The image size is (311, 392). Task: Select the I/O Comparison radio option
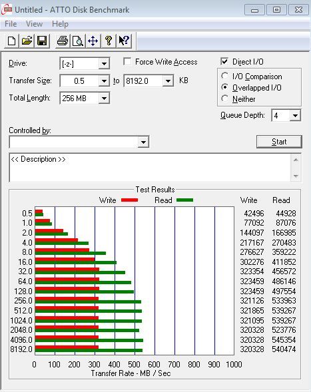coord(224,76)
